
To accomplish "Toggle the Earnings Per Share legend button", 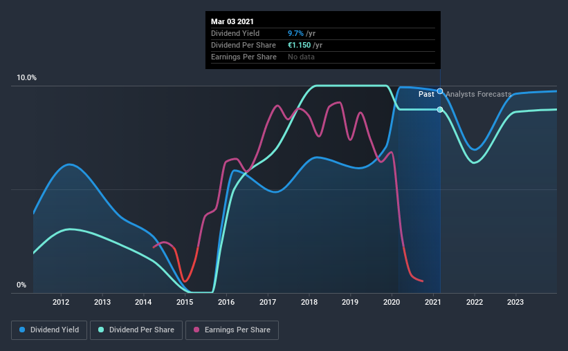I will click(x=232, y=330).
